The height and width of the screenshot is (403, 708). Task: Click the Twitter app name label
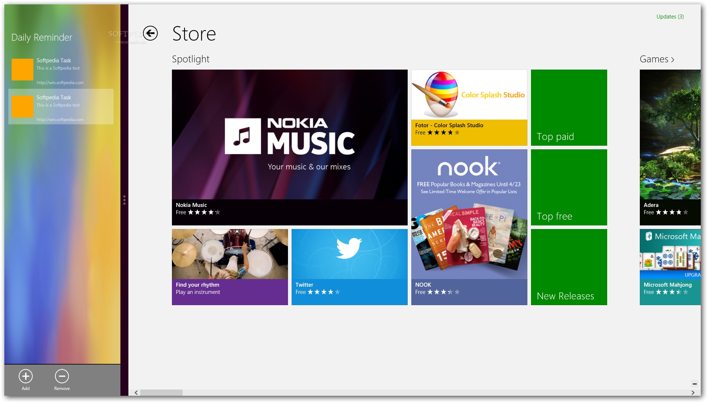coord(304,285)
